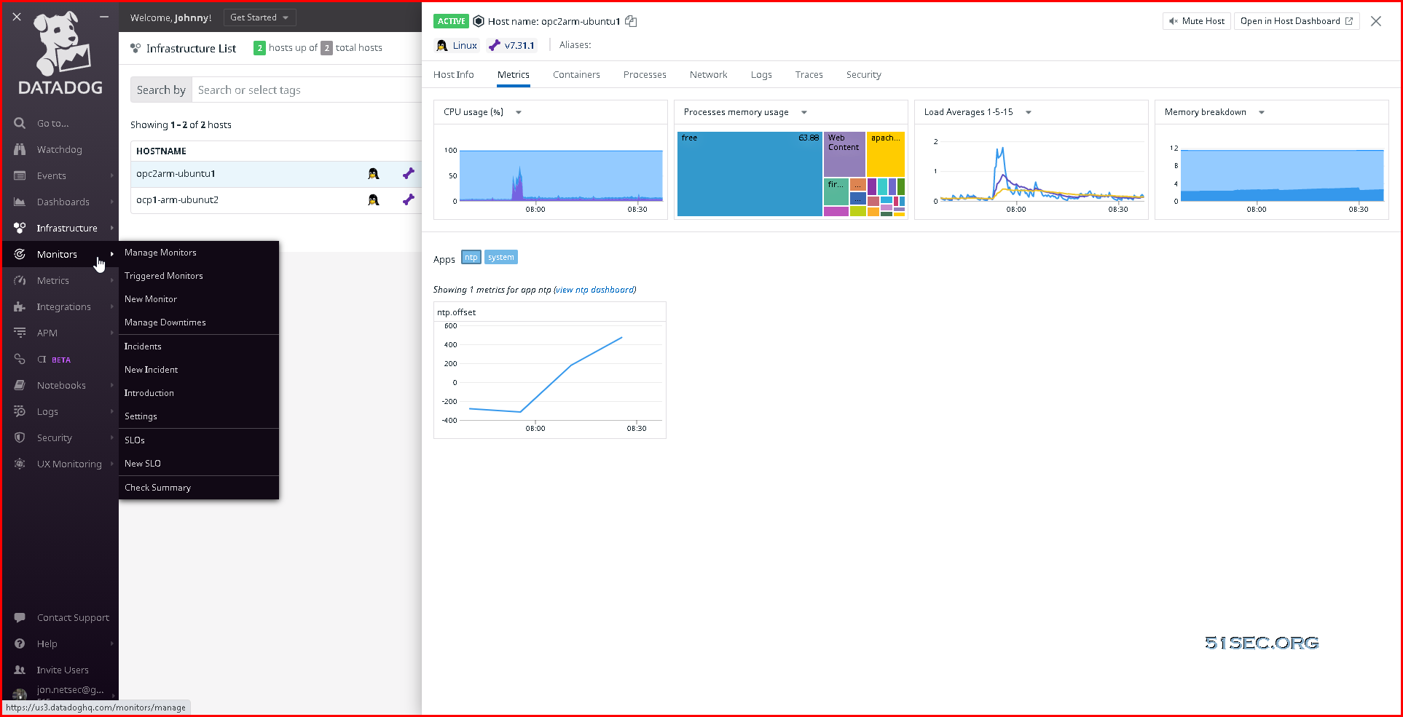The height and width of the screenshot is (717, 1403).
Task: Click Linux penguin icon for opc2arm-ubuntu1 row
Action: click(374, 174)
